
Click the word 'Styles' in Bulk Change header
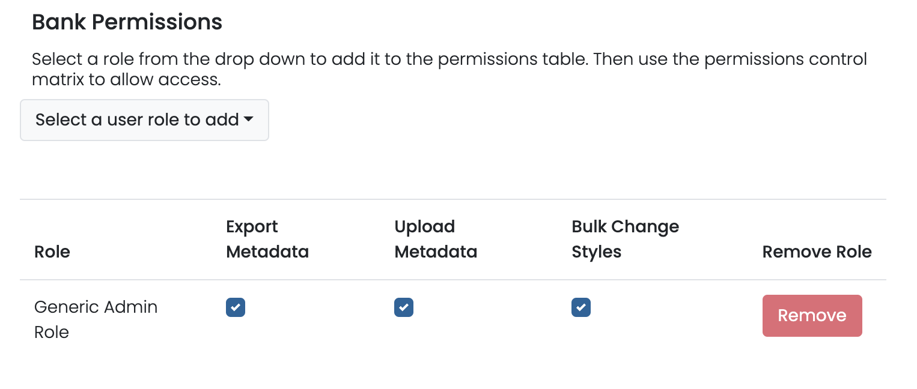pos(596,252)
